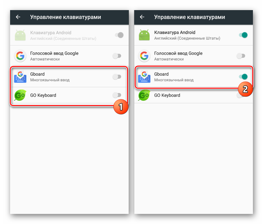Tap greyed-out Клавиатура Android toggle in left panel
Image resolution: width=263 pixels, height=224 pixels.
(119, 35)
